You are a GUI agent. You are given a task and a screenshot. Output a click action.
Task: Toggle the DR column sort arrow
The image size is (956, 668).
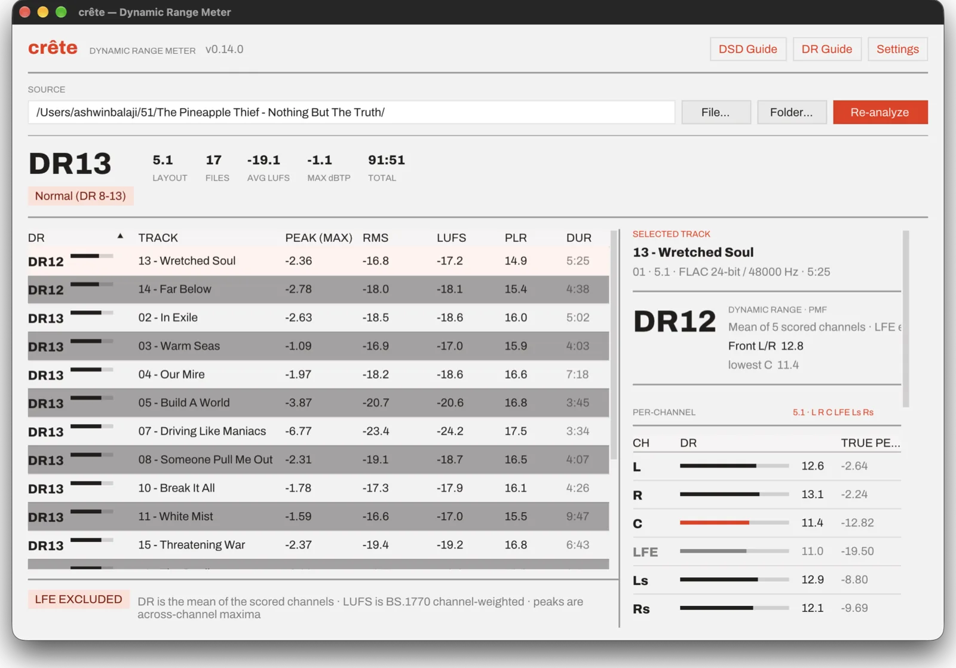tap(120, 237)
